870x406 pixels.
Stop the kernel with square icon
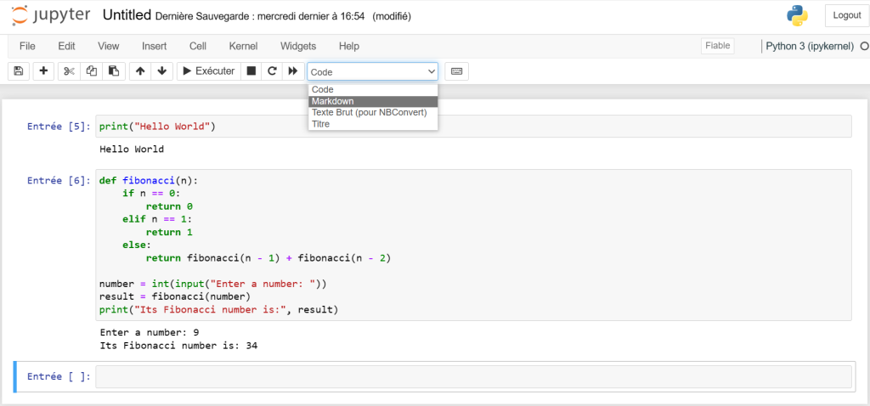(251, 71)
